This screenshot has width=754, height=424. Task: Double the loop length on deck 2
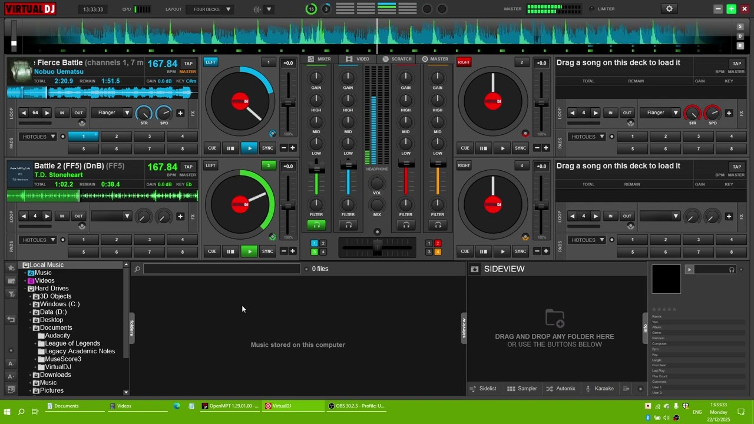(x=596, y=113)
